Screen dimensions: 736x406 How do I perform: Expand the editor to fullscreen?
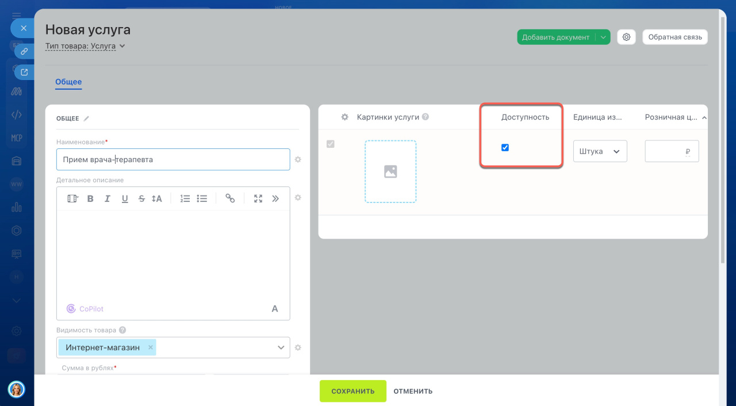[x=258, y=198]
